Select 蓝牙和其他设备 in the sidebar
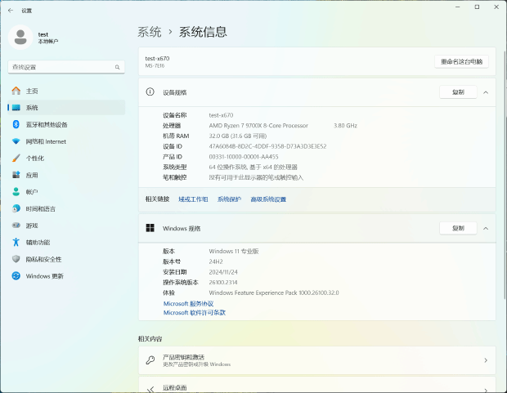This screenshot has height=393, width=507. [66, 124]
